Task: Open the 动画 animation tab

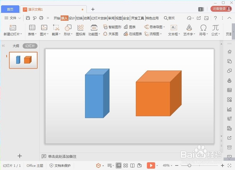Action: coord(86,18)
